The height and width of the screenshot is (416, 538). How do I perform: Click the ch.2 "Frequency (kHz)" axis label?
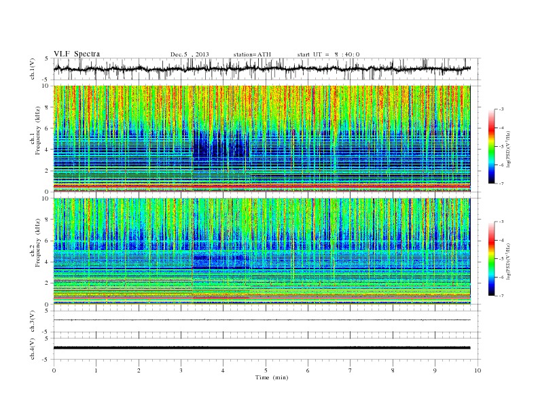click(x=38, y=243)
